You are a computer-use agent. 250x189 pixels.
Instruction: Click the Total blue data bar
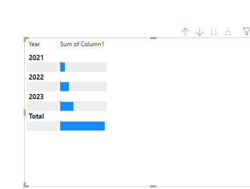(83, 126)
